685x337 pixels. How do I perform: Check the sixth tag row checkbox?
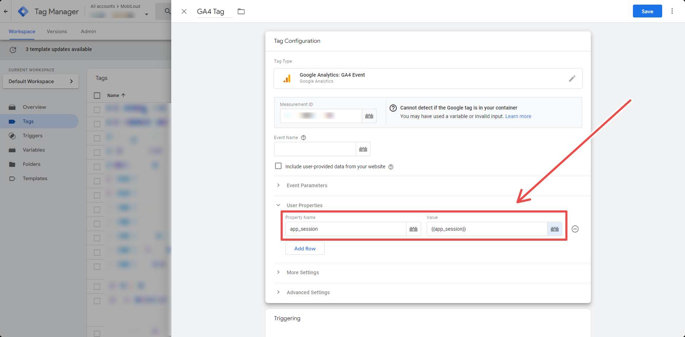pyautogui.click(x=97, y=181)
